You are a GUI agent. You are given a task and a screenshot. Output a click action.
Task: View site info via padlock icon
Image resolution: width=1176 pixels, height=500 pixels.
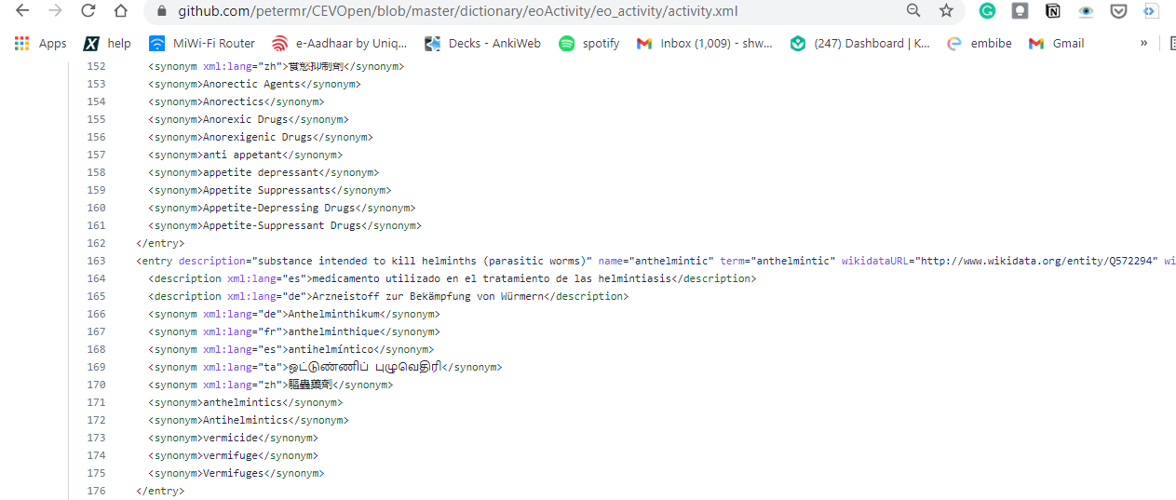[x=161, y=11]
